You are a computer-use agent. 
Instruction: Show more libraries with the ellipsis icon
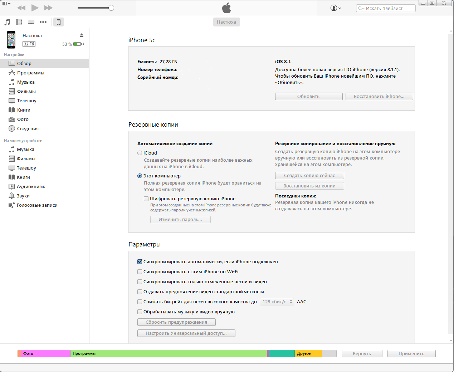coord(43,22)
